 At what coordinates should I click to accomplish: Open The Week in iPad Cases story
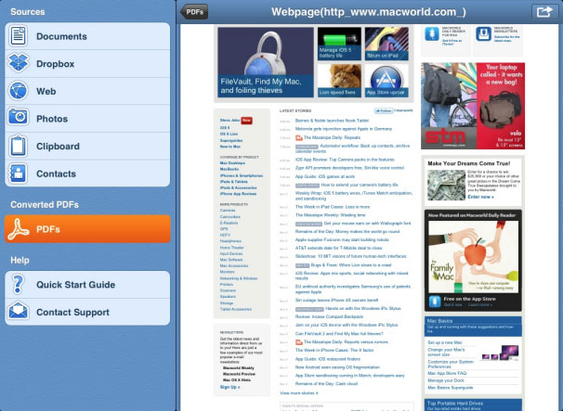[332, 207]
